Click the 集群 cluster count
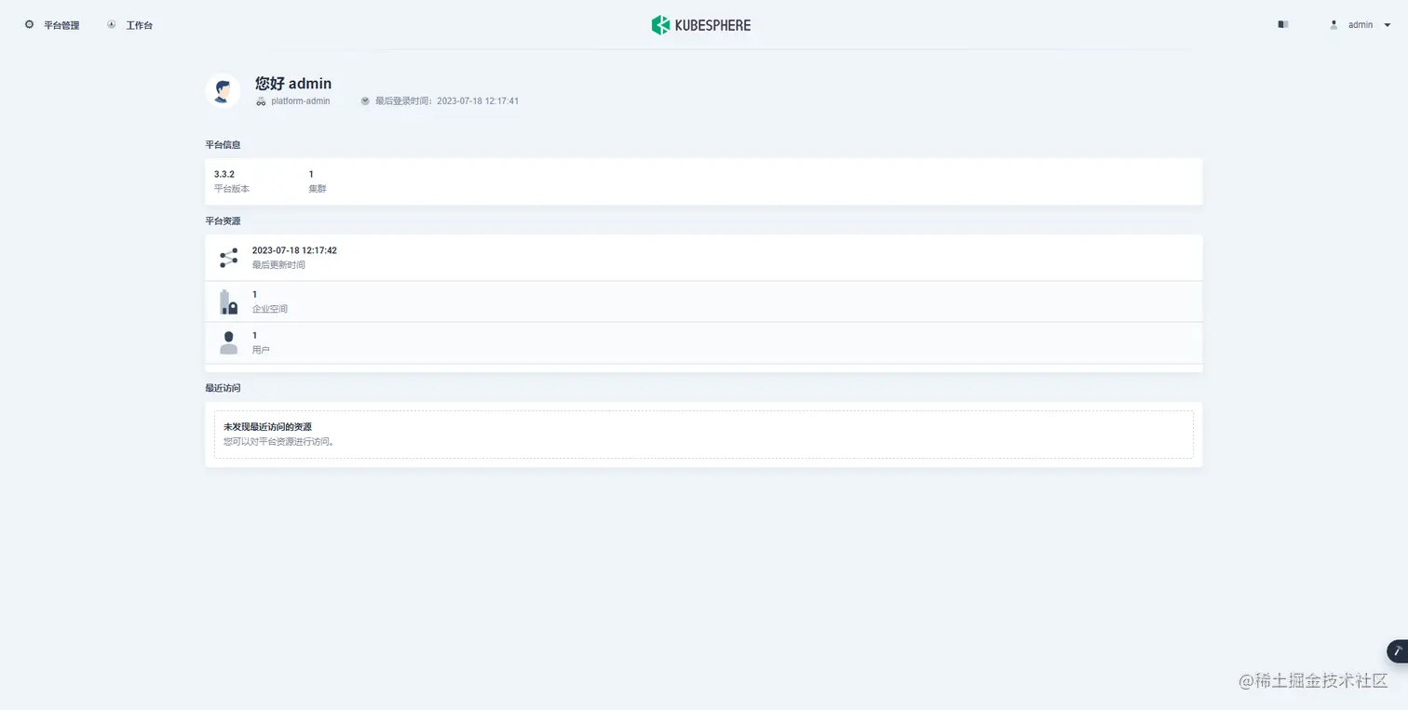Screen dimensions: 1408x710 (311, 174)
